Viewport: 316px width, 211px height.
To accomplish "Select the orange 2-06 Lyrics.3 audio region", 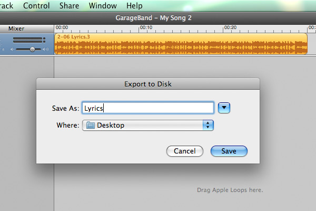I will pyautogui.click(x=180, y=44).
